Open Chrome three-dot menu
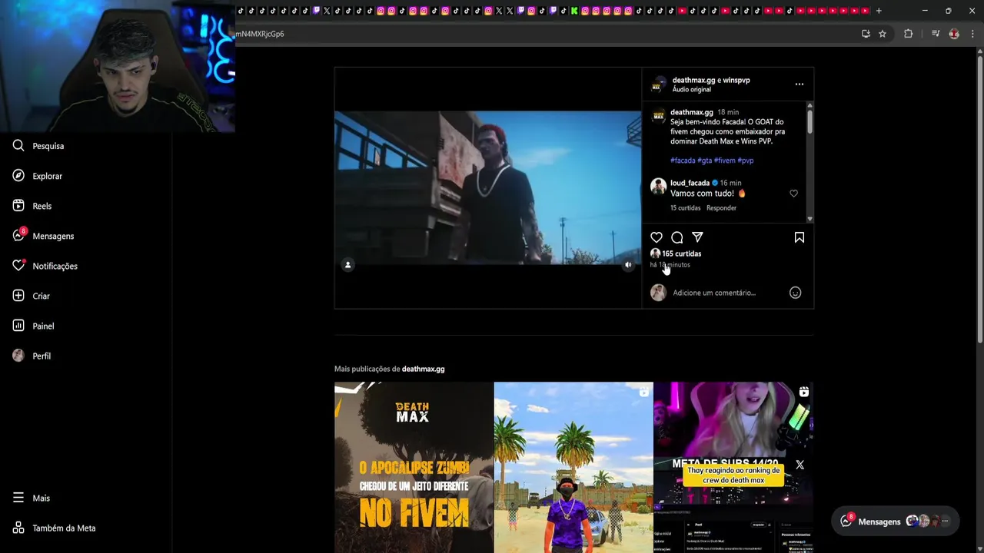The image size is (984, 553). pyautogui.click(x=972, y=34)
